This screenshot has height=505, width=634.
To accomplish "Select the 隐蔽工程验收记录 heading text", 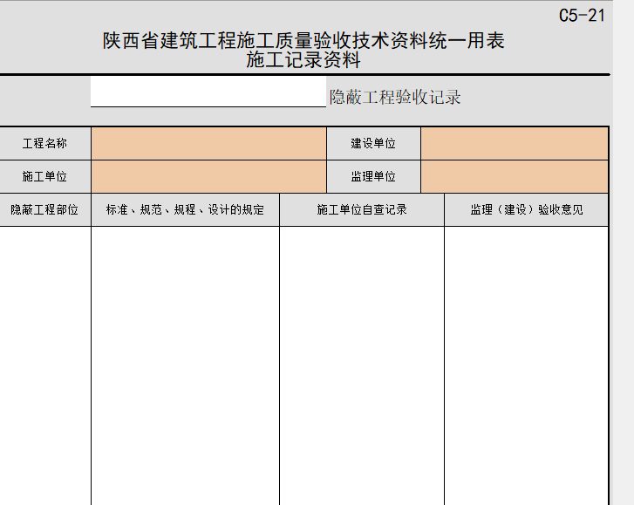I will [395, 98].
